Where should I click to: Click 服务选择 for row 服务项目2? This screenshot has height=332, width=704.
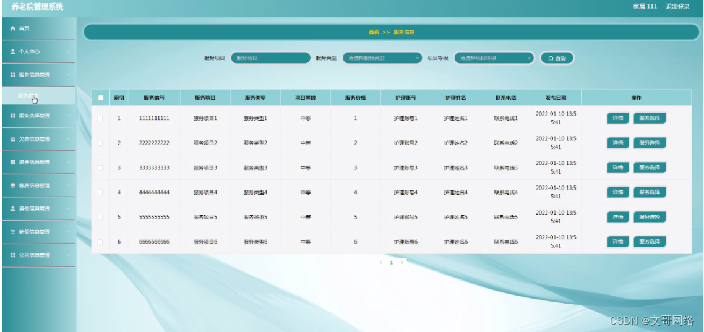pos(649,143)
